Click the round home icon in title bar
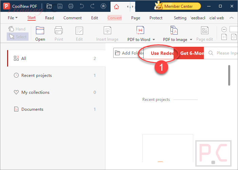The width and height of the screenshot is (238, 170). point(103,6)
